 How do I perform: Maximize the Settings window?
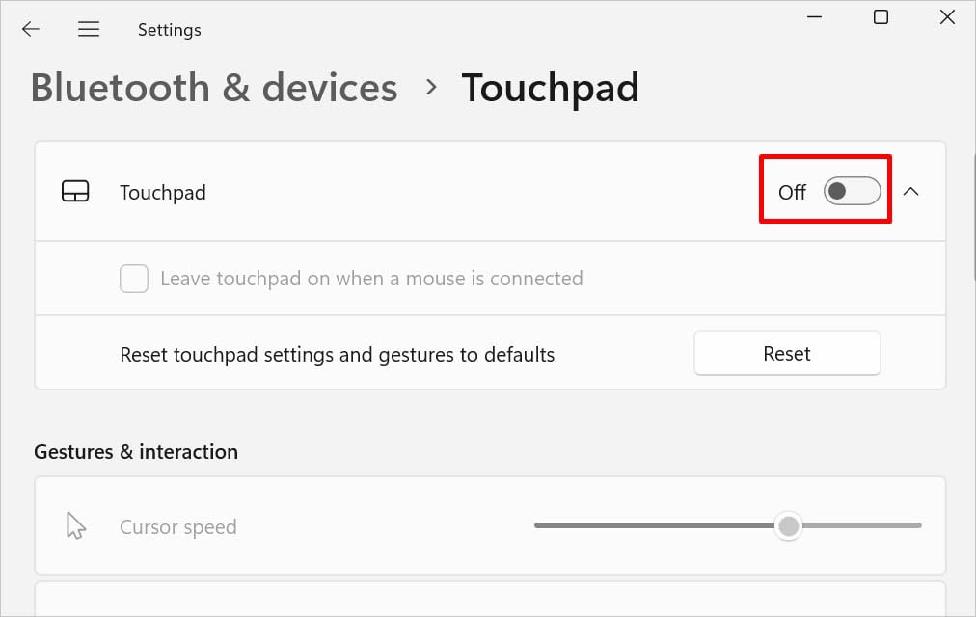point(881,17)
